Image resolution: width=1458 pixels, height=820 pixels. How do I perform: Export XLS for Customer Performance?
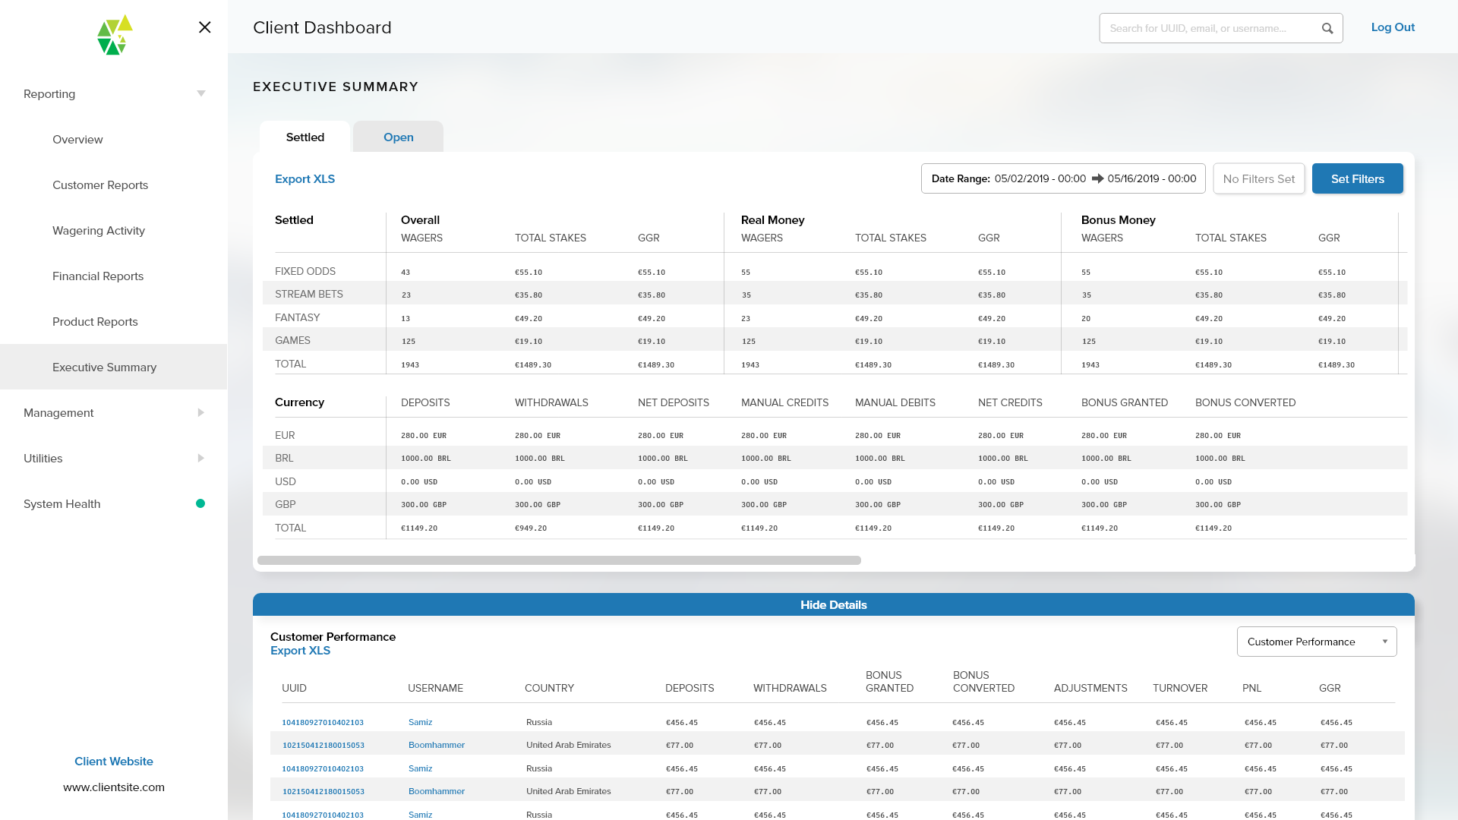[300, 651]
